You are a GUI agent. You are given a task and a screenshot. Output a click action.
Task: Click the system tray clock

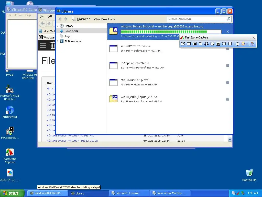pos(253,193)
